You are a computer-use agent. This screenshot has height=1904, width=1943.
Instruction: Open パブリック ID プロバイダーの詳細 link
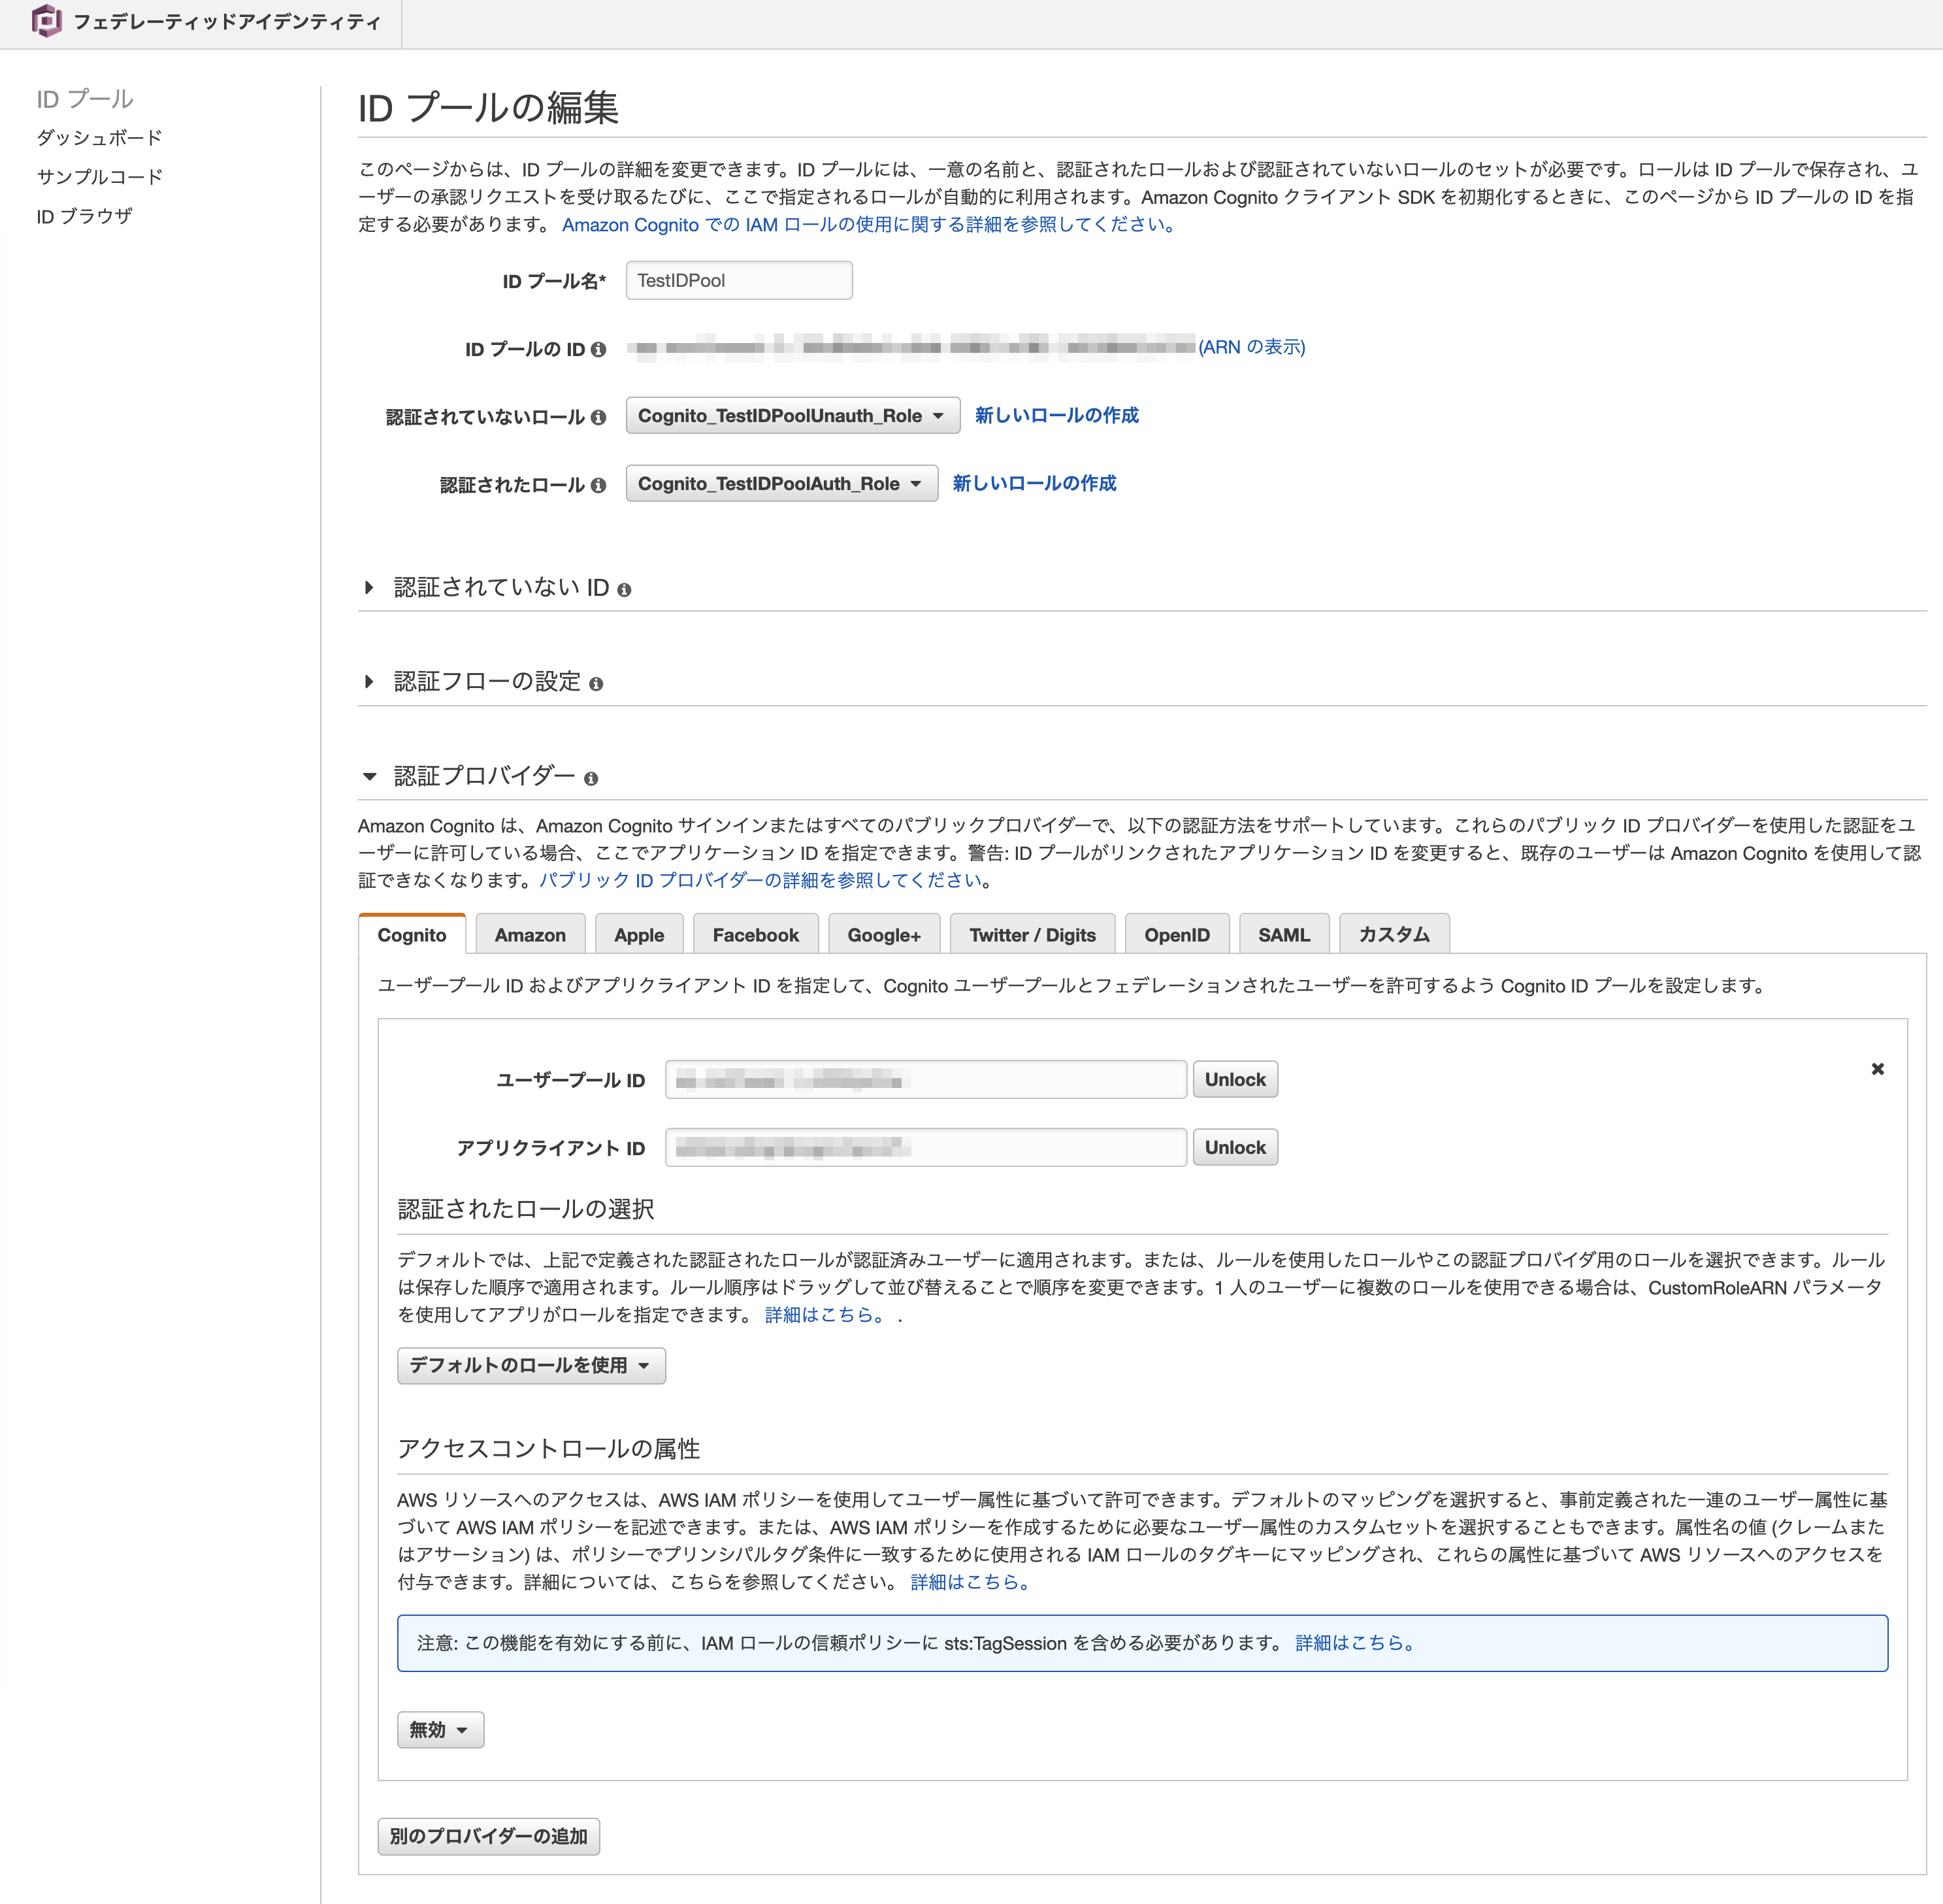761,880
